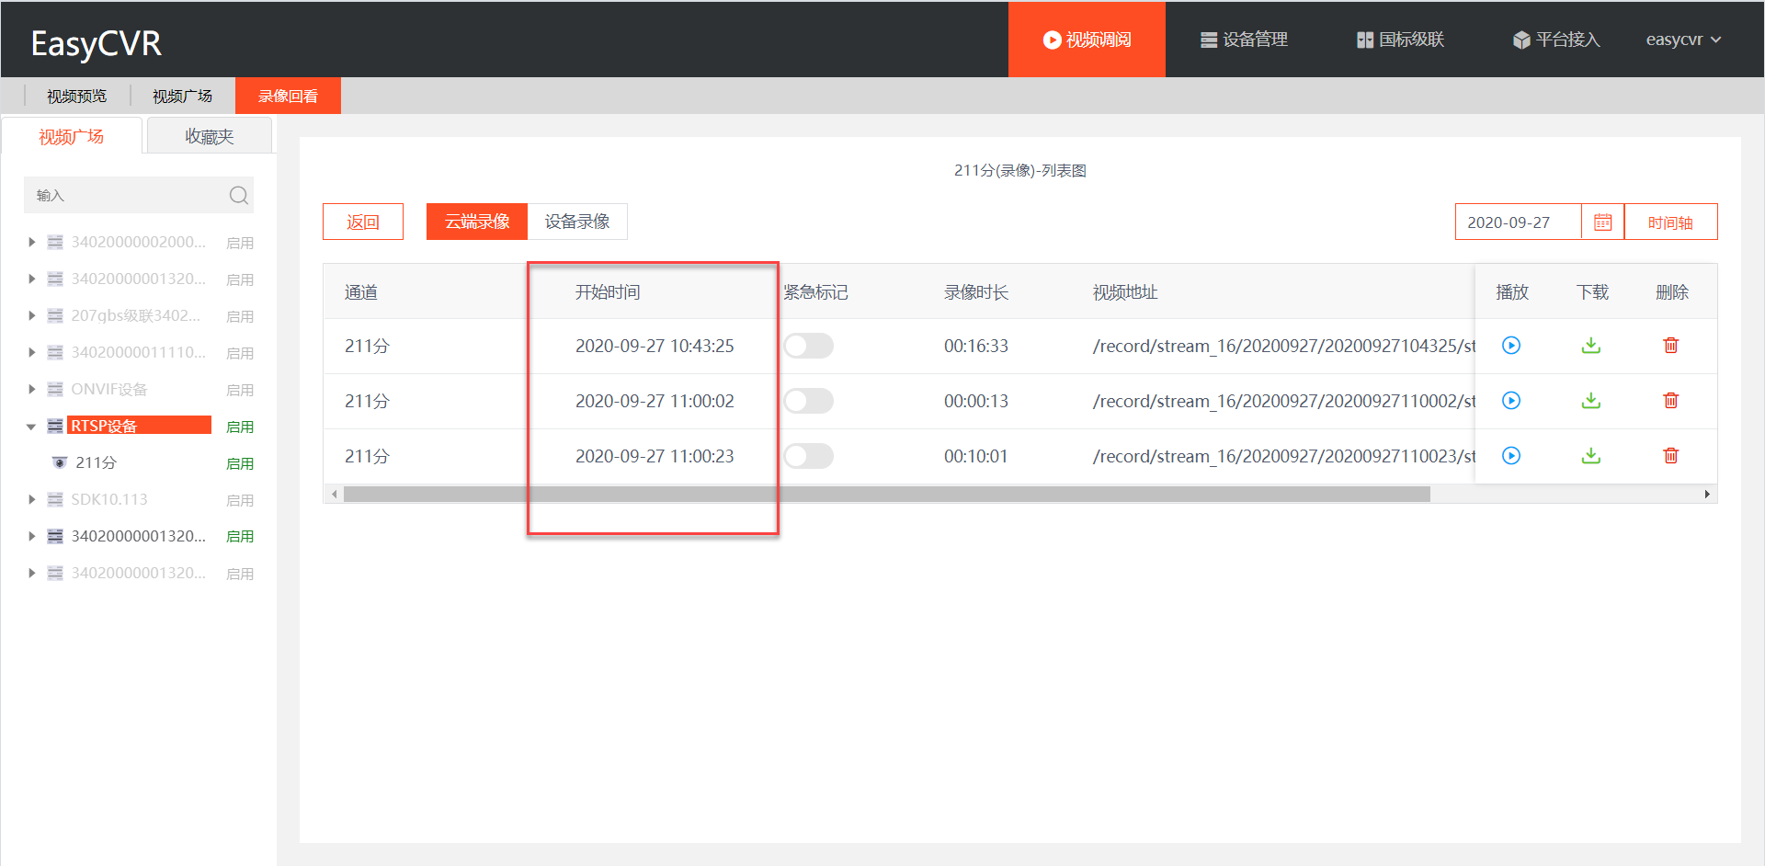1765x866 pixels.
Task: Open the 平台接入 top menu
Action: coord(1556,40)
